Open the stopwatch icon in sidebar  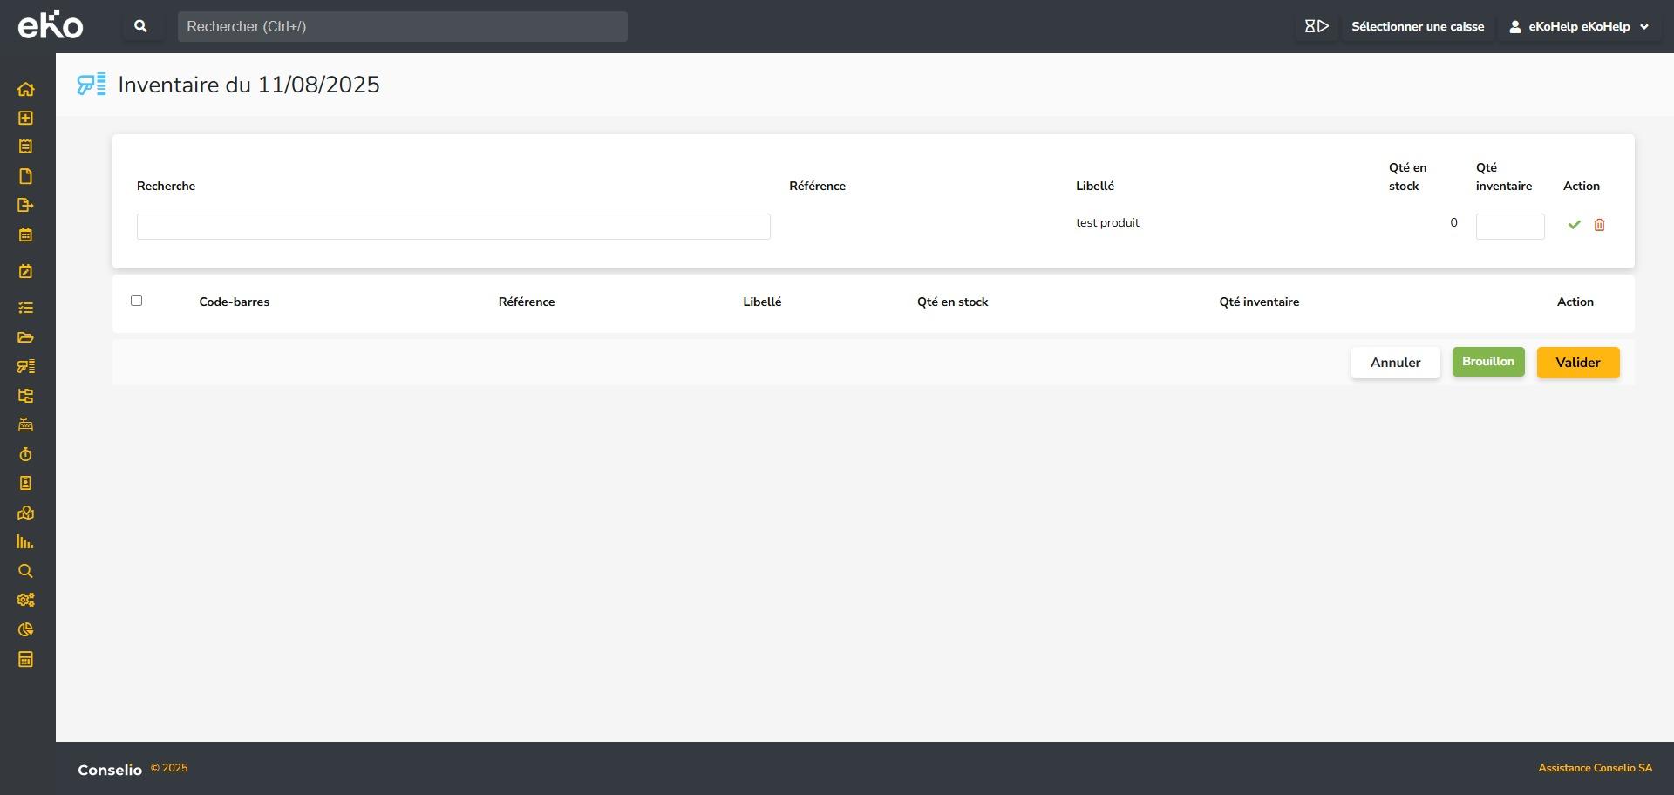25,454
